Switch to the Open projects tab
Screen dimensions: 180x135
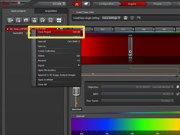(18, 11)
